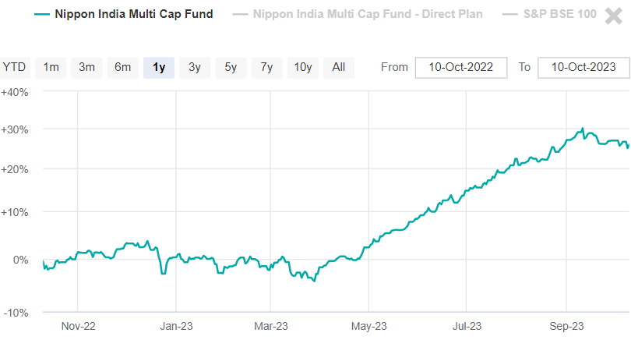Image resolution: width=631 pixels, height=340 pixels.
Task: Click the chart line dip near Mar-23
Action: [x=314, y=281]
